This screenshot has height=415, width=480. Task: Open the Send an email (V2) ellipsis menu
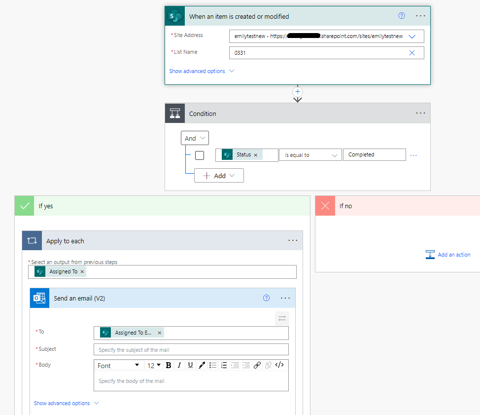(x=285, y=298)
